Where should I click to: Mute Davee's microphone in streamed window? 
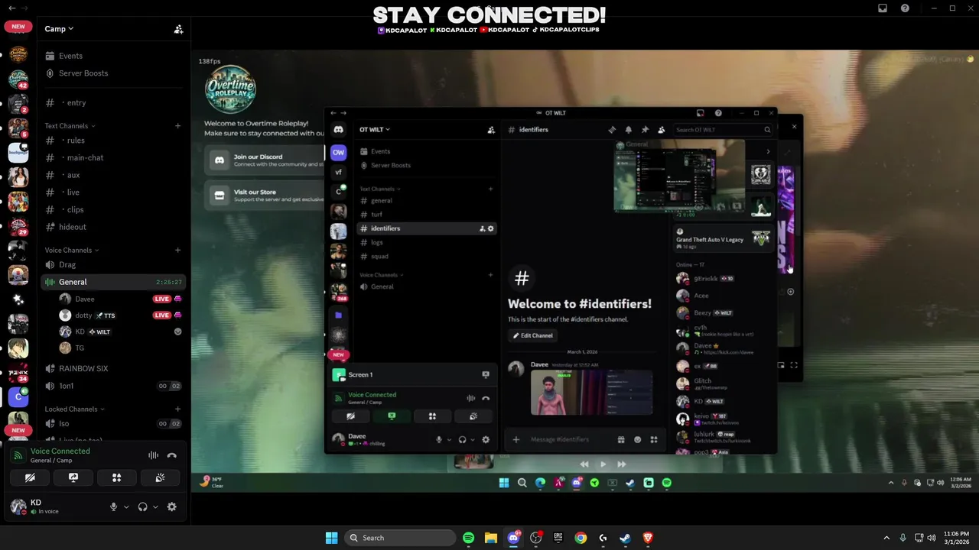pyautogui.click(x=439, y=439)
